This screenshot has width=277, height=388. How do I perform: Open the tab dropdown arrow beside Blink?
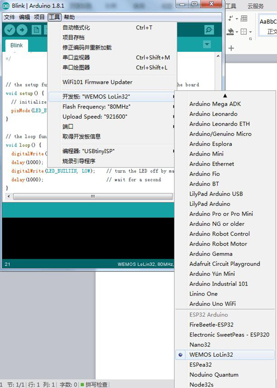tap(207, 44)
